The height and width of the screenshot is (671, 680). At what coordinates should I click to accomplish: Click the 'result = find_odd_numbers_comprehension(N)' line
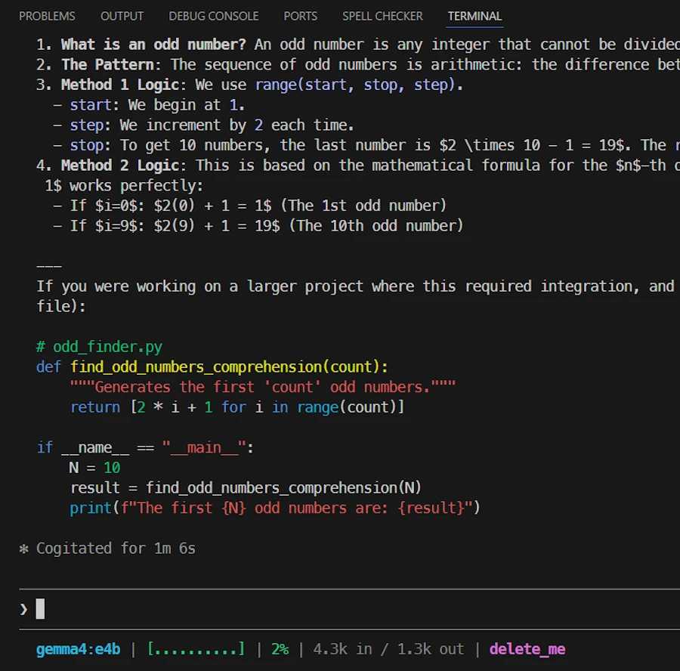pos(246,488)
